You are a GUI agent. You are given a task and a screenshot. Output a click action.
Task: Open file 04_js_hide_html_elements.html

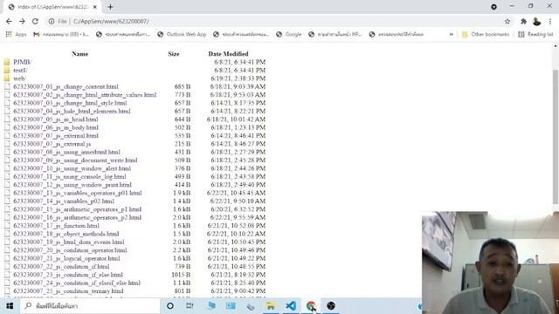pos(72,111)
